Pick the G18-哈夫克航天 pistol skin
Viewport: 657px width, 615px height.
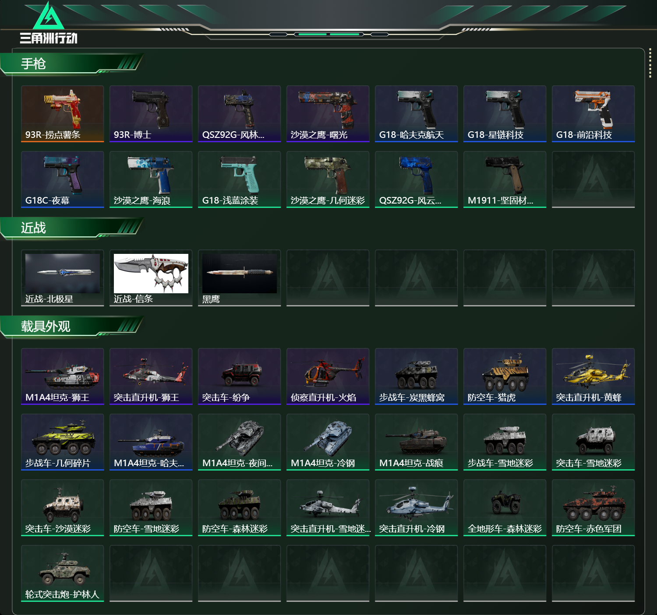(417, 114)
